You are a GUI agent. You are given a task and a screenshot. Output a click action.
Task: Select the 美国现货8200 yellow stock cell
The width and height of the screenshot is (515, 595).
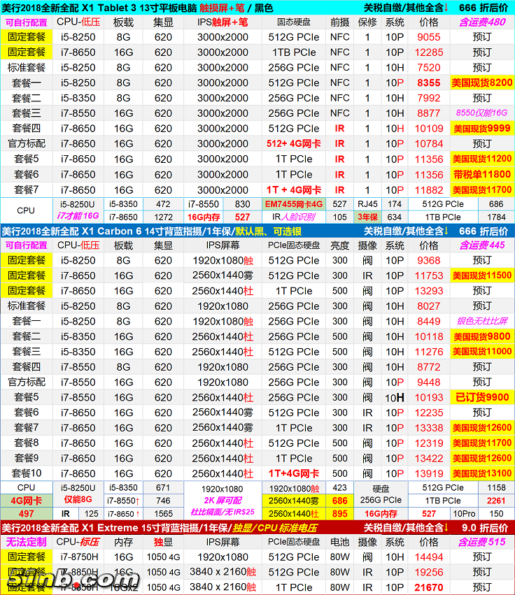coord(481,83)
